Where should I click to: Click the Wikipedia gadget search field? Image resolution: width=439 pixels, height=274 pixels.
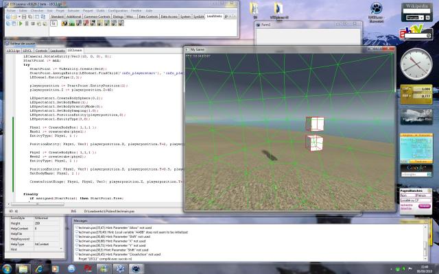[416, 11]
